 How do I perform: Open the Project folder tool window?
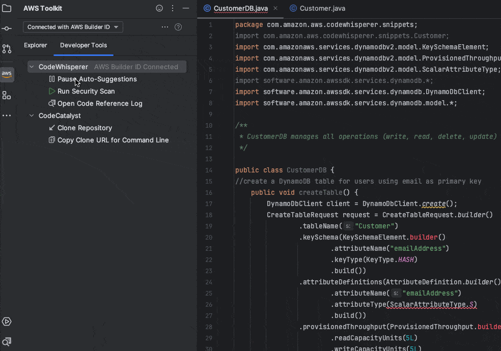pos(7,8)
